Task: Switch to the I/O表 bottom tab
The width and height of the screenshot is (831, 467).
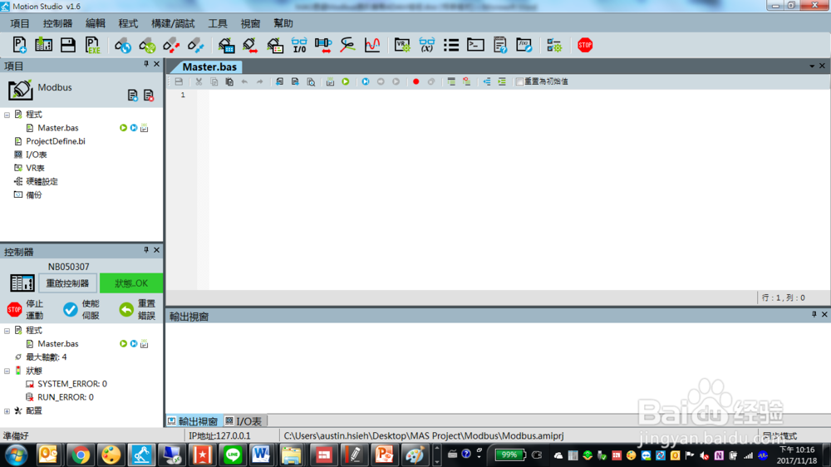Action: pos(243,421)
